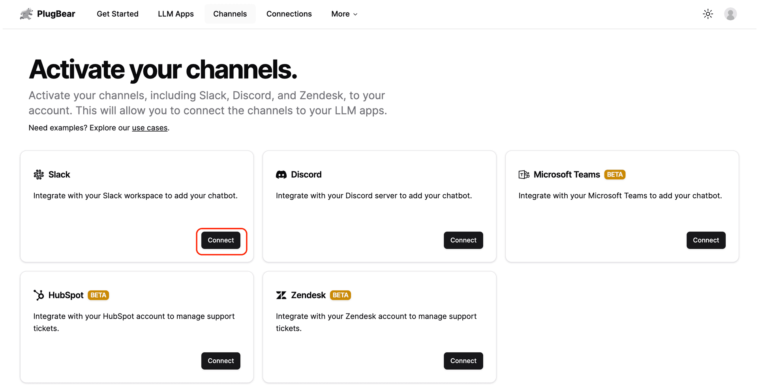Go to the LLM Apps section

[x=176, y=14]
